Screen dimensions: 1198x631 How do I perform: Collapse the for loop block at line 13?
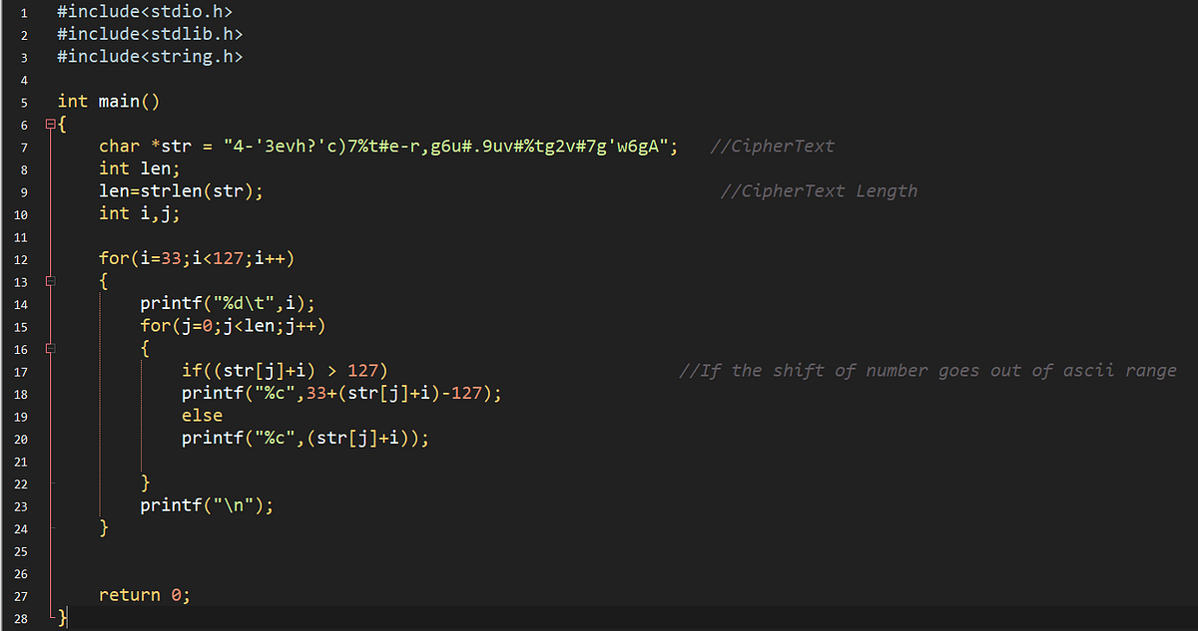pos(49,281)
